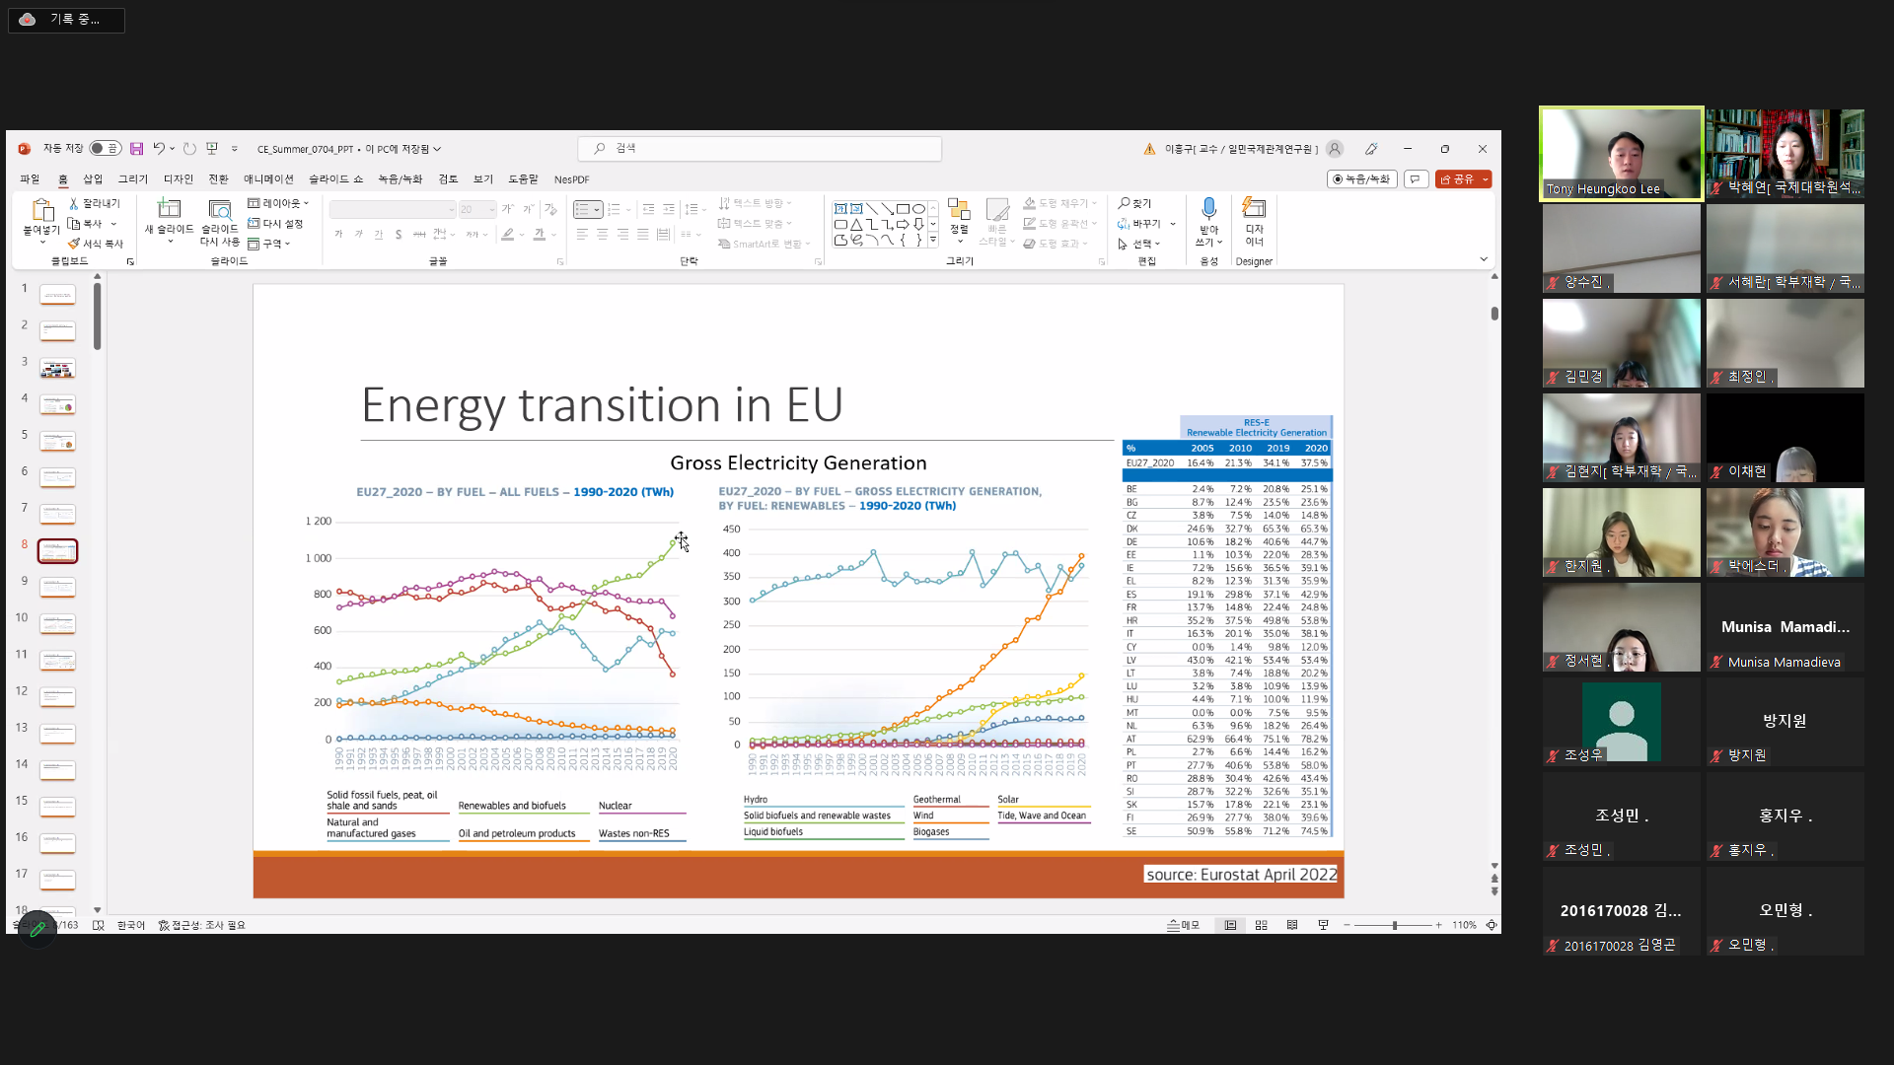Viewport: 1894px width, 1065px height.
Task: Open the Insert (삽입) ribbon tab
Action: click(x=93, y=179)
